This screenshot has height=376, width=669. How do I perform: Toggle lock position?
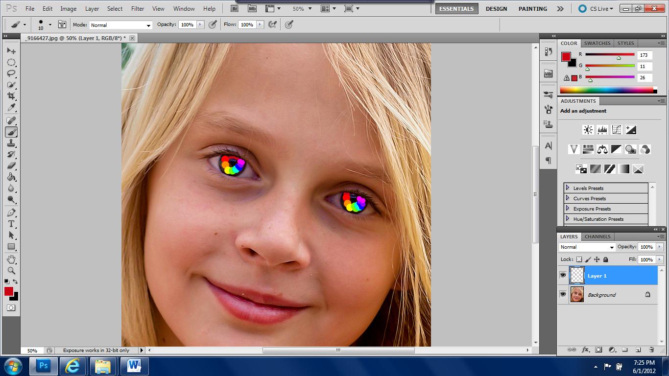(x=597, y=259)
